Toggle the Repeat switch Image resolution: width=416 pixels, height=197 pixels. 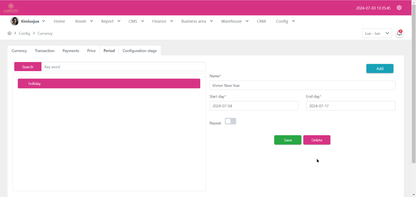[x=230, y=122]
